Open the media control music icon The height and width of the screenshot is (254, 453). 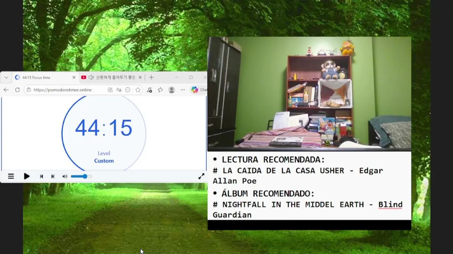149,90
